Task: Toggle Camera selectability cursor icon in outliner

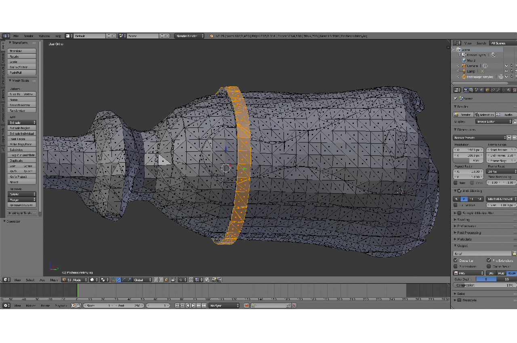Action: click(512, 65)
